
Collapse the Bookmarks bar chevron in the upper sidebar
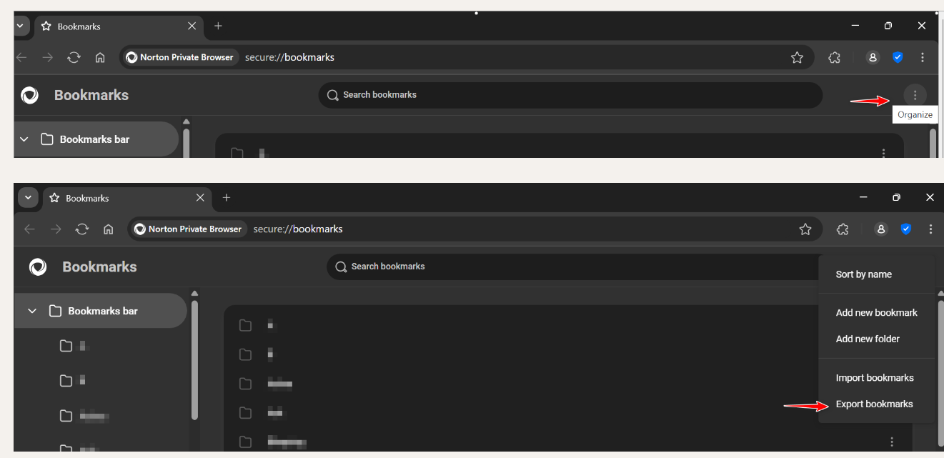point(24,139)
